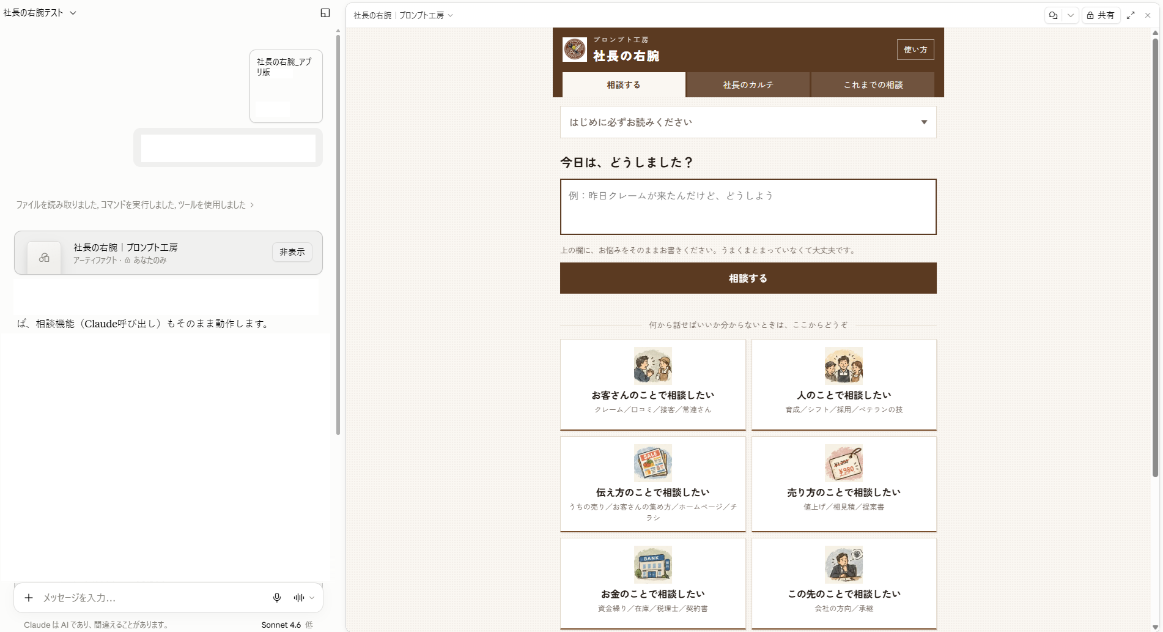The width and height of the screenshot is (1163, 632).
Task: Open the 社長の右腕_アプリ版 attachment
Action: point(286,86)
